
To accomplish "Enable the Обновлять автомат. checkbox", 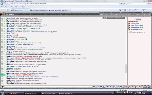I will tap(129, 32).
